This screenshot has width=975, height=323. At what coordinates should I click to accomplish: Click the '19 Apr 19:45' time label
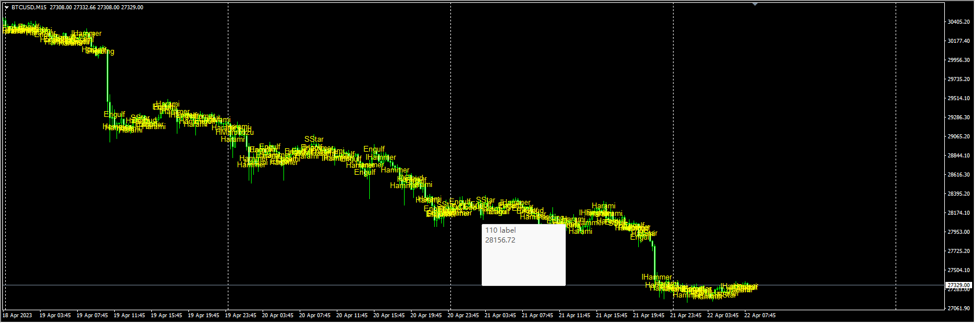[x=203, y=315]
